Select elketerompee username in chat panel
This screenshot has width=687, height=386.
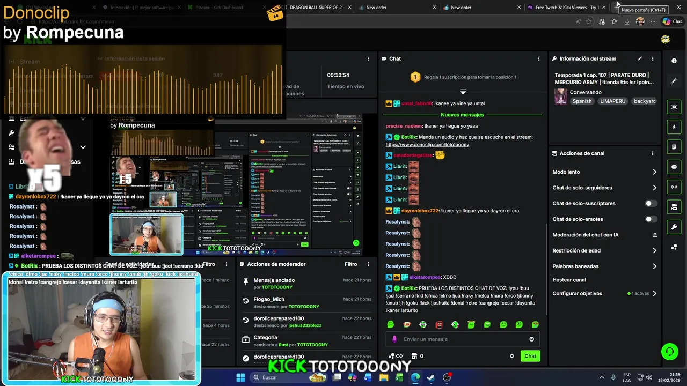click(x=425, y=277)
